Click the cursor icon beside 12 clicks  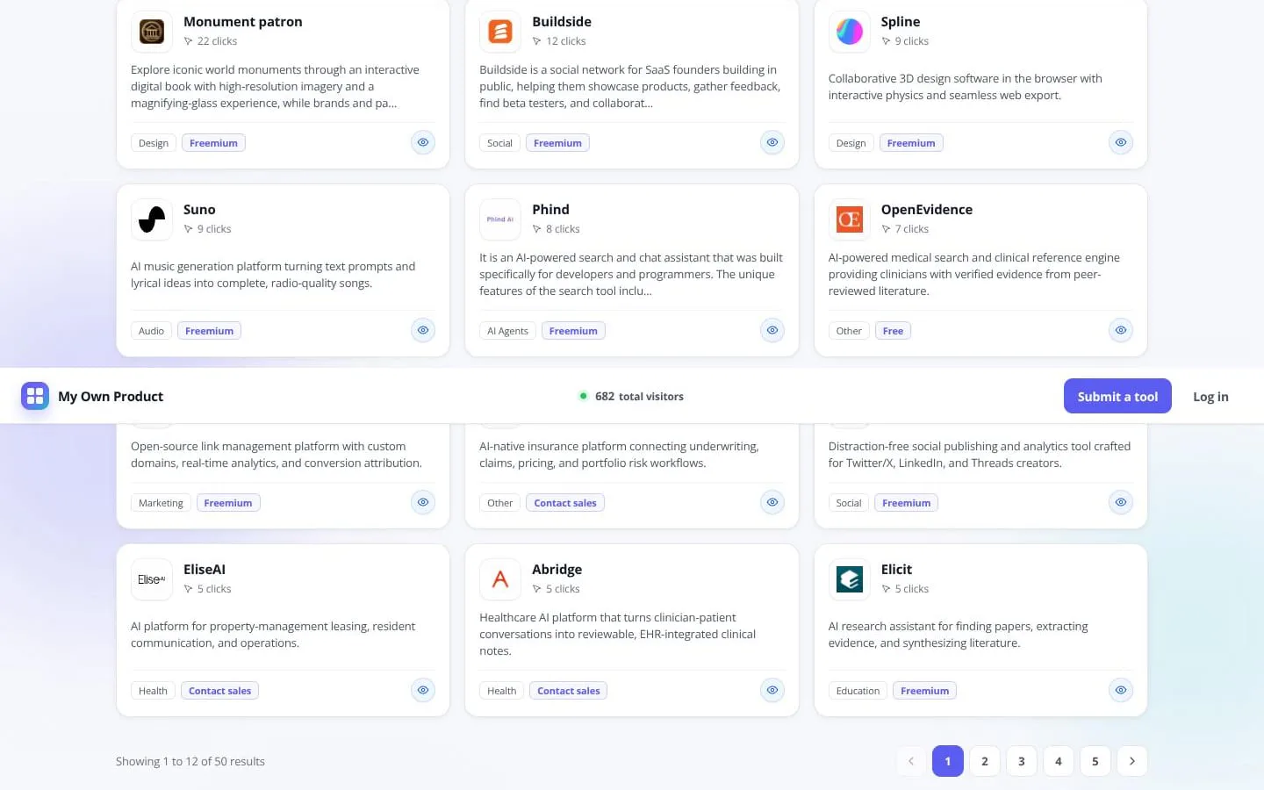pos(537,41)
